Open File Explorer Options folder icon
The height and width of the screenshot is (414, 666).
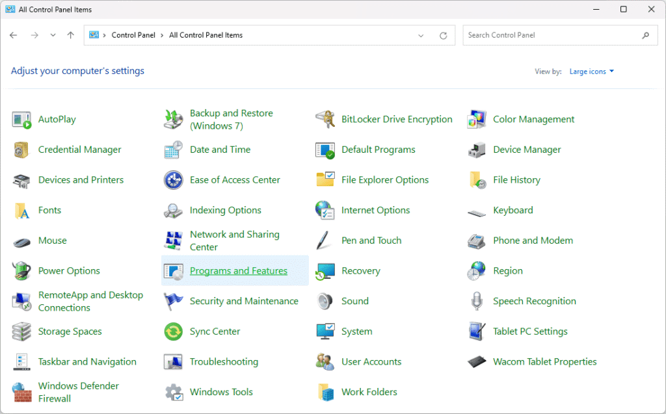[325, 179]
